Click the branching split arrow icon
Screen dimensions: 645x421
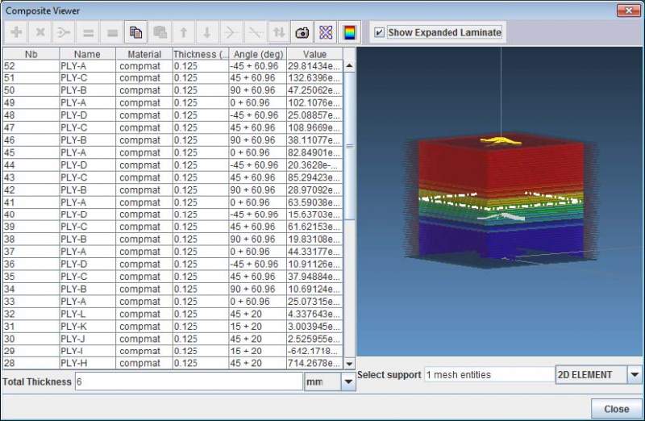point(231,32)
